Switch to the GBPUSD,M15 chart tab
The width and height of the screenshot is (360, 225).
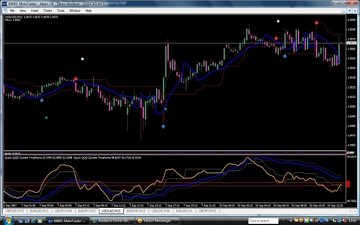point(15,211)
